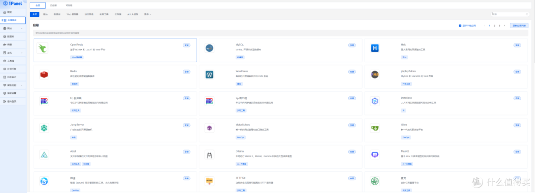Filter by 建站 category
This screenshot has width=535, height=193.
coord(46,14)
